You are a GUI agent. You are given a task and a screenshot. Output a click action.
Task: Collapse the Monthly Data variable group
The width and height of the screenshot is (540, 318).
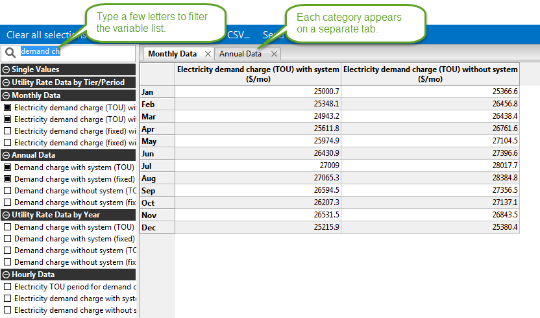click(6, 95)
